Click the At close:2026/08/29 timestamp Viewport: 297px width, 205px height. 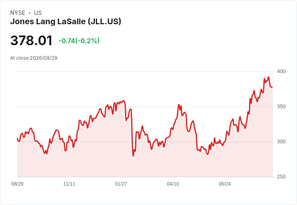point(34,58)
